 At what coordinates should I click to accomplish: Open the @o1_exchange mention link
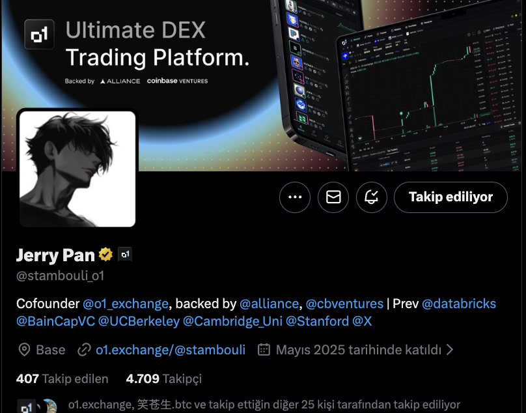click(126, 304)
